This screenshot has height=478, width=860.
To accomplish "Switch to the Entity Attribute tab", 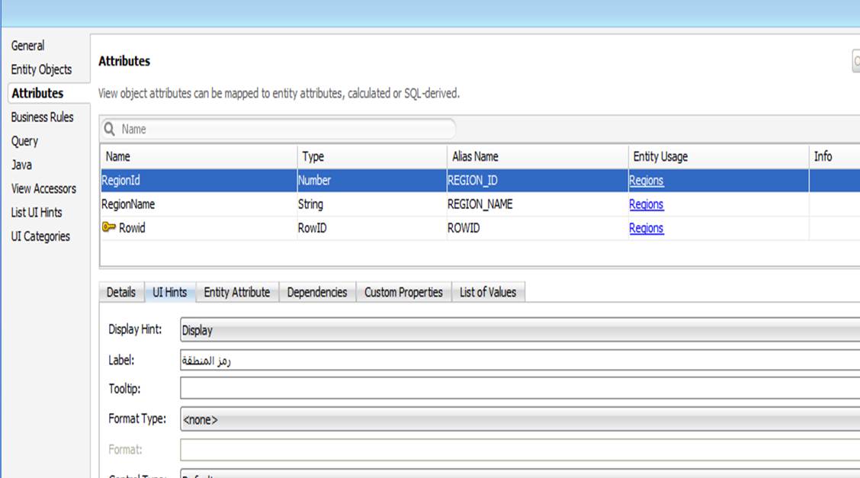I will [236, 292].
